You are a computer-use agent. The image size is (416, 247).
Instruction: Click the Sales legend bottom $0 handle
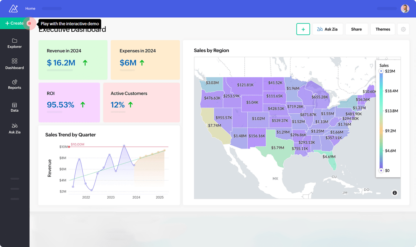pos(381,171)
